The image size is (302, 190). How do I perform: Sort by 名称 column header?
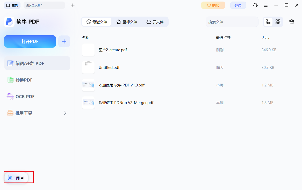(x=86, y=38)
